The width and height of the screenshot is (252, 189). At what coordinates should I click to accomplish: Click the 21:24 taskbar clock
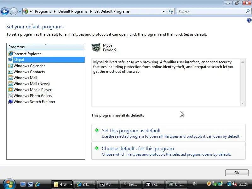point(243,184)
